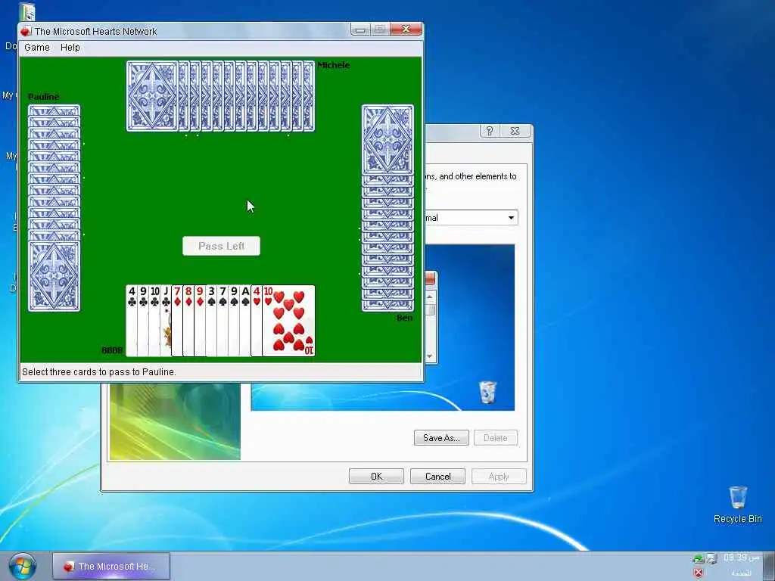
Task: Select the 4 of clubs card
Action: (x=132, y=321)
